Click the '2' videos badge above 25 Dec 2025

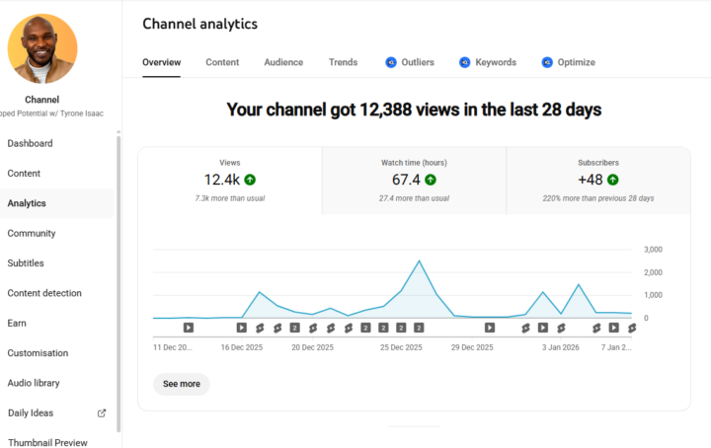click(x=401, y=328)
